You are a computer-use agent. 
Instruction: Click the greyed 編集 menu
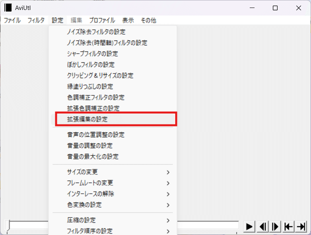click(76, 20)
